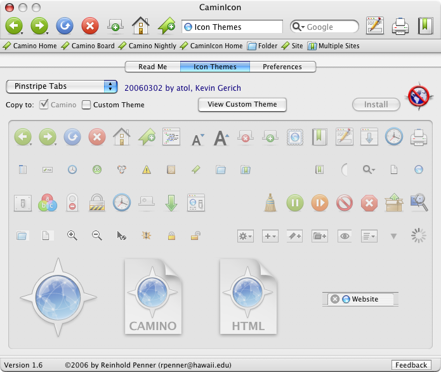Viewport: 441px width, 372px height.
Task: Click the zoom-out magnifier icon
Action: click(x=96, y=236)
